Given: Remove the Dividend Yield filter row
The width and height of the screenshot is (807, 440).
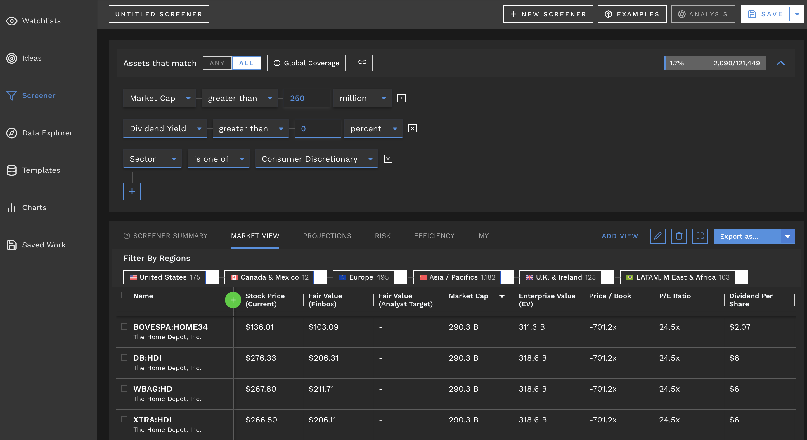Looking at the screenshot, I should [412, 128].
